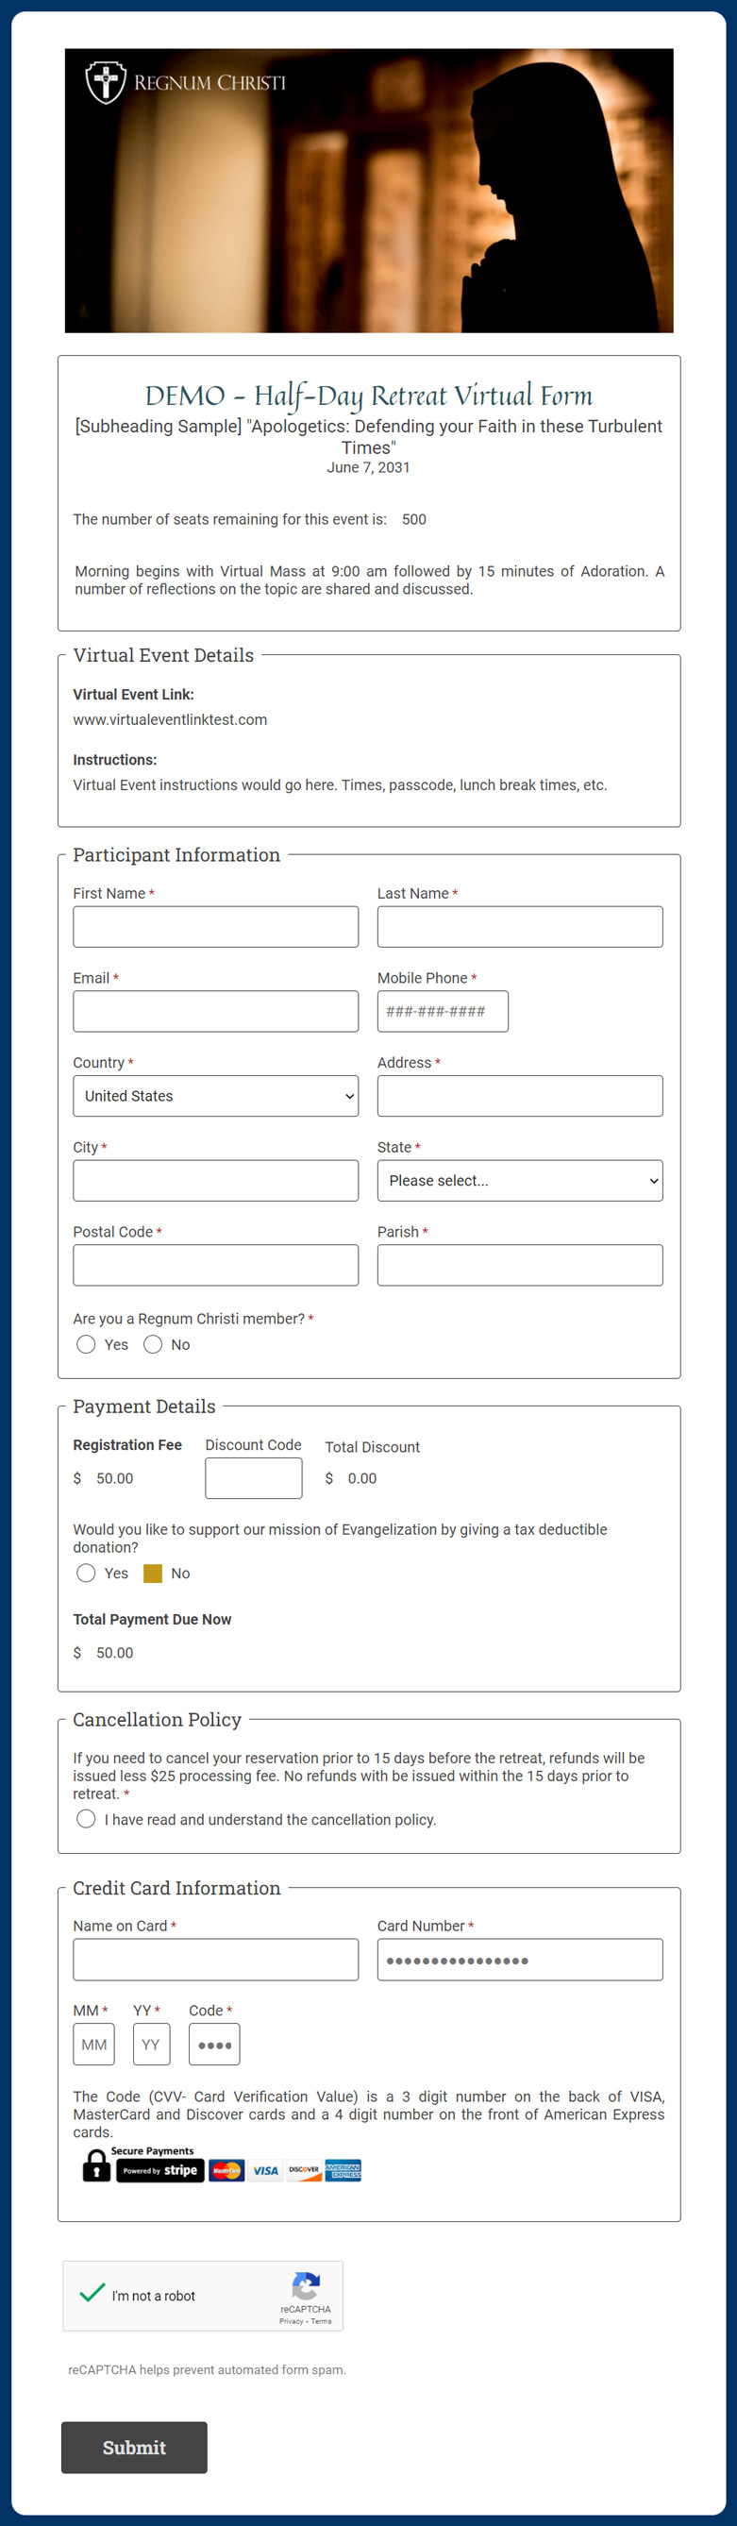The image size is (737, 2526).
Task: Open the reCAPTCHA Privacy link
Action: click(x=291, y=2321)
